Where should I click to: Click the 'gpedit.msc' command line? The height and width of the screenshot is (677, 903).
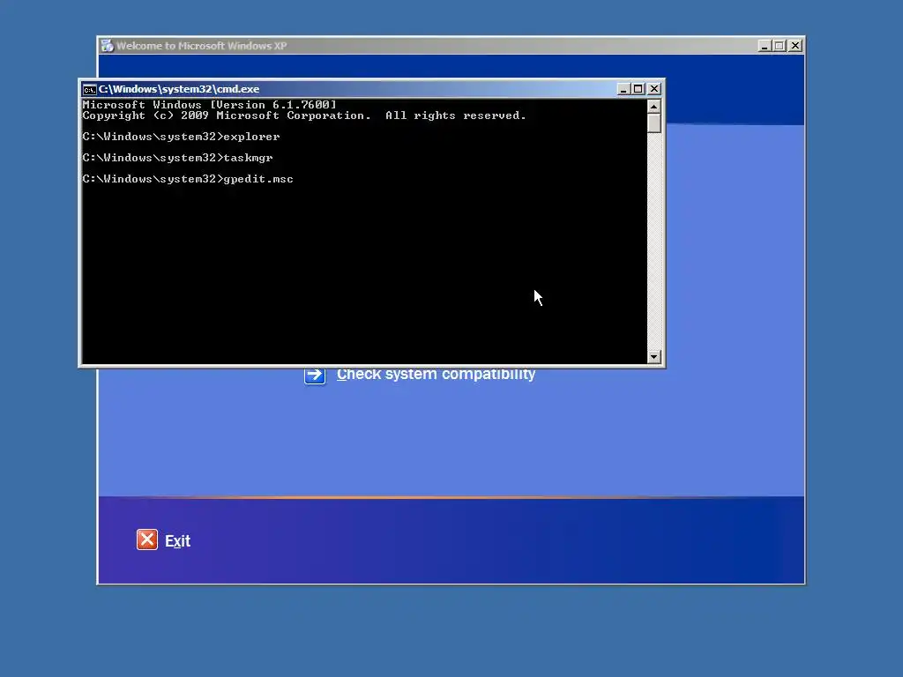(x=188, y=179)
